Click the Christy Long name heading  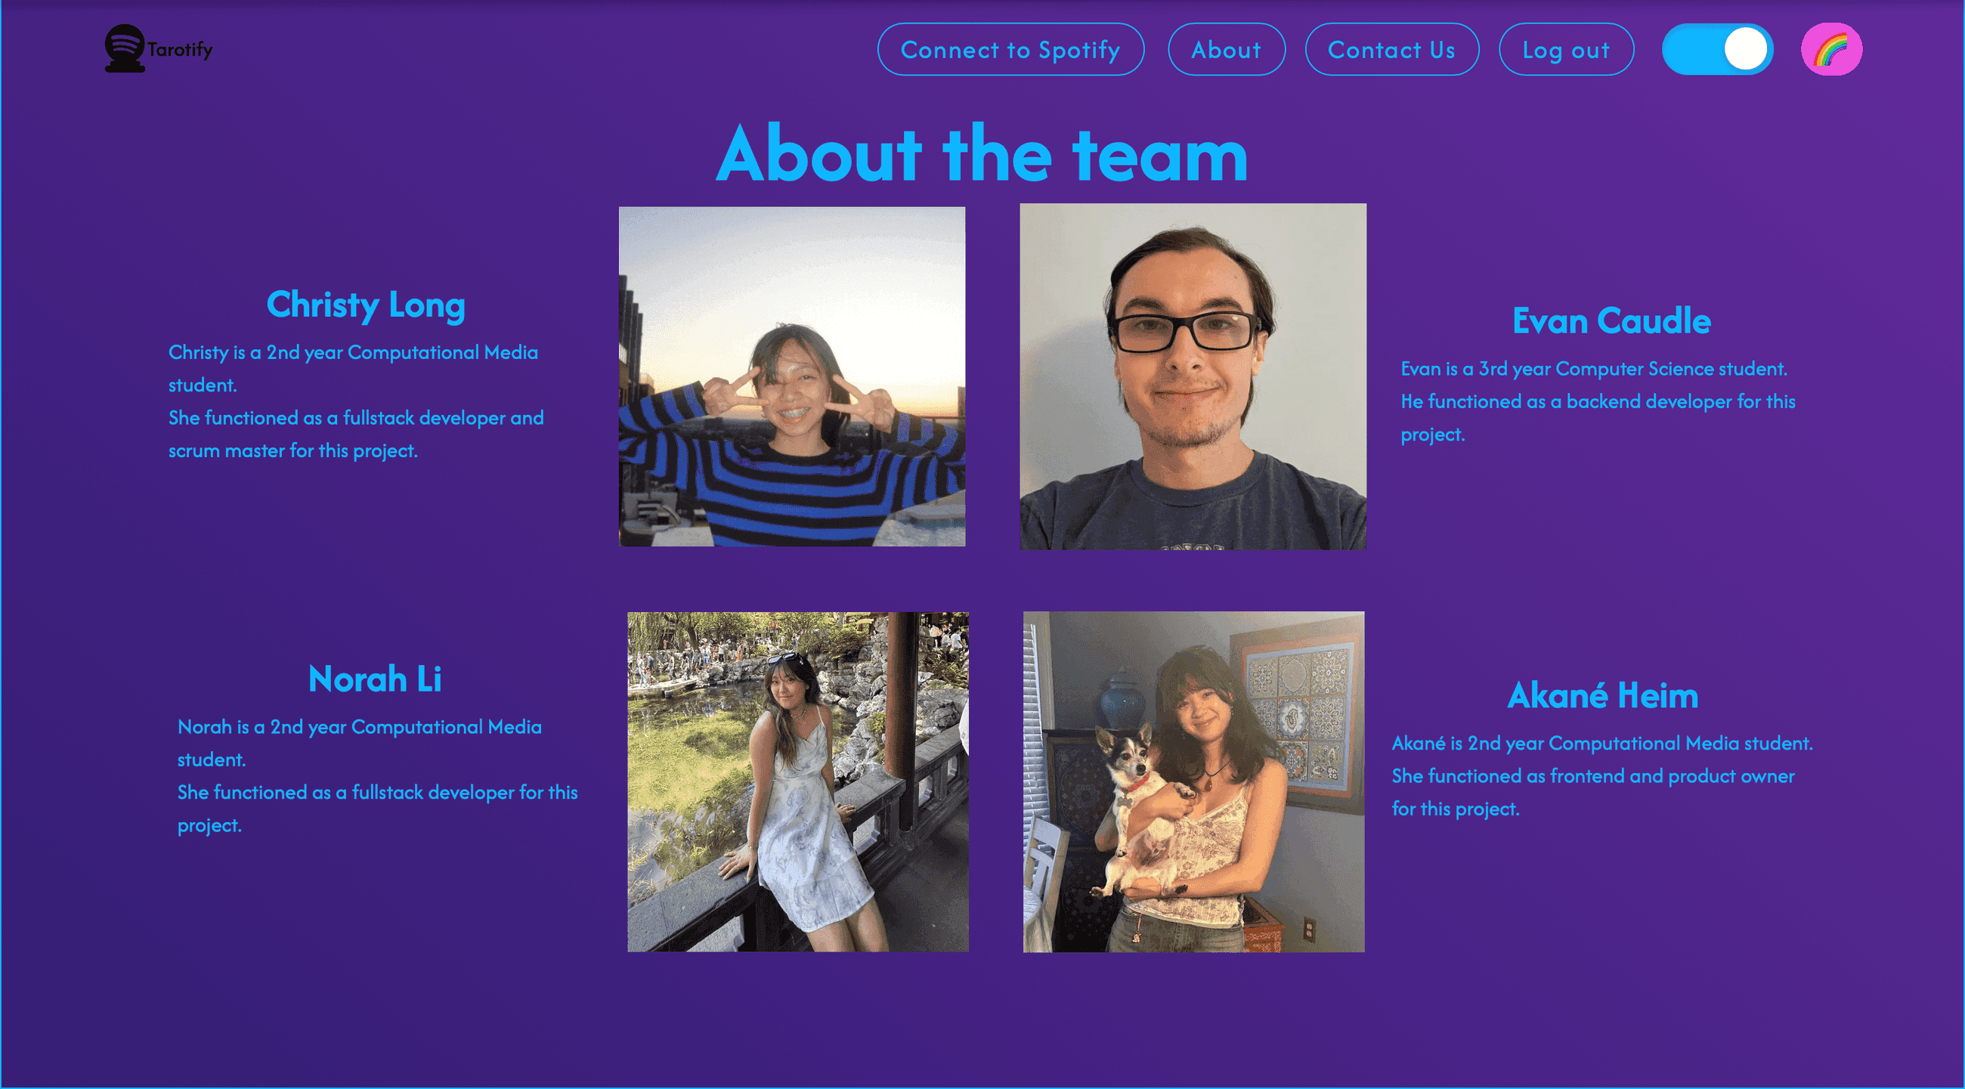point(365,305)
